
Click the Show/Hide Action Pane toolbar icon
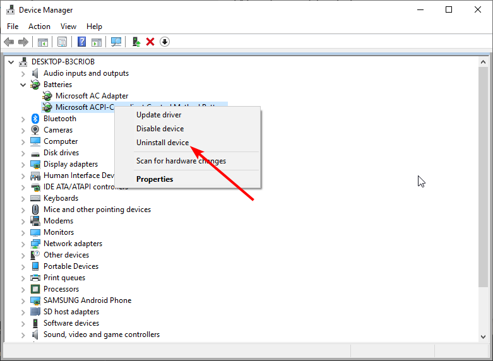coord(97,42)
